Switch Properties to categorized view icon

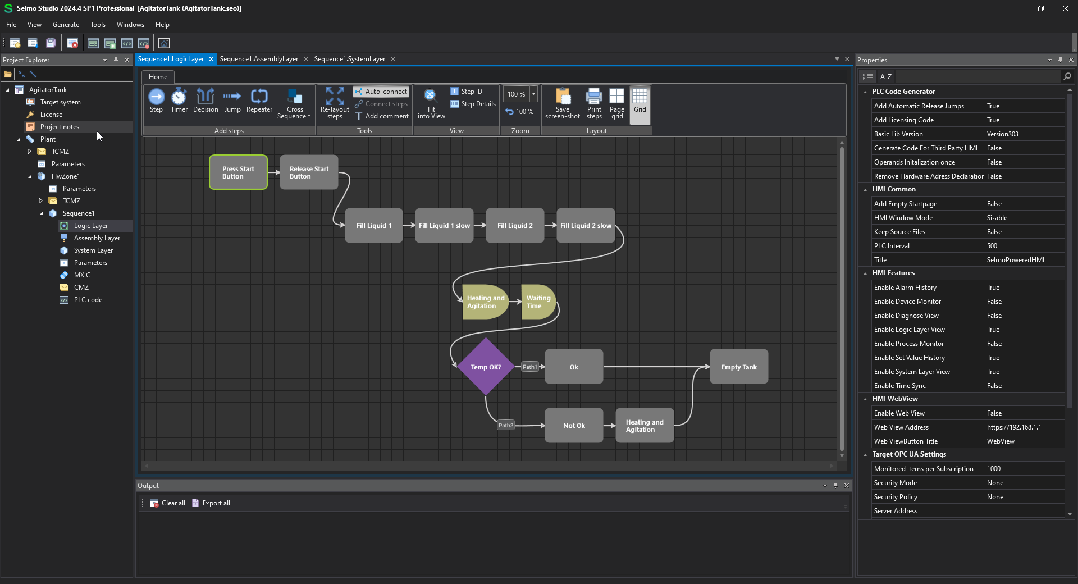[867, 76]
